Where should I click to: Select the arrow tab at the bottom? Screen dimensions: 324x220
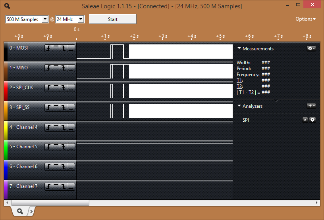pyautogui.click(x=31, y=211)
